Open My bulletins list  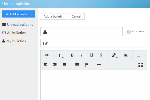(14, 41)
